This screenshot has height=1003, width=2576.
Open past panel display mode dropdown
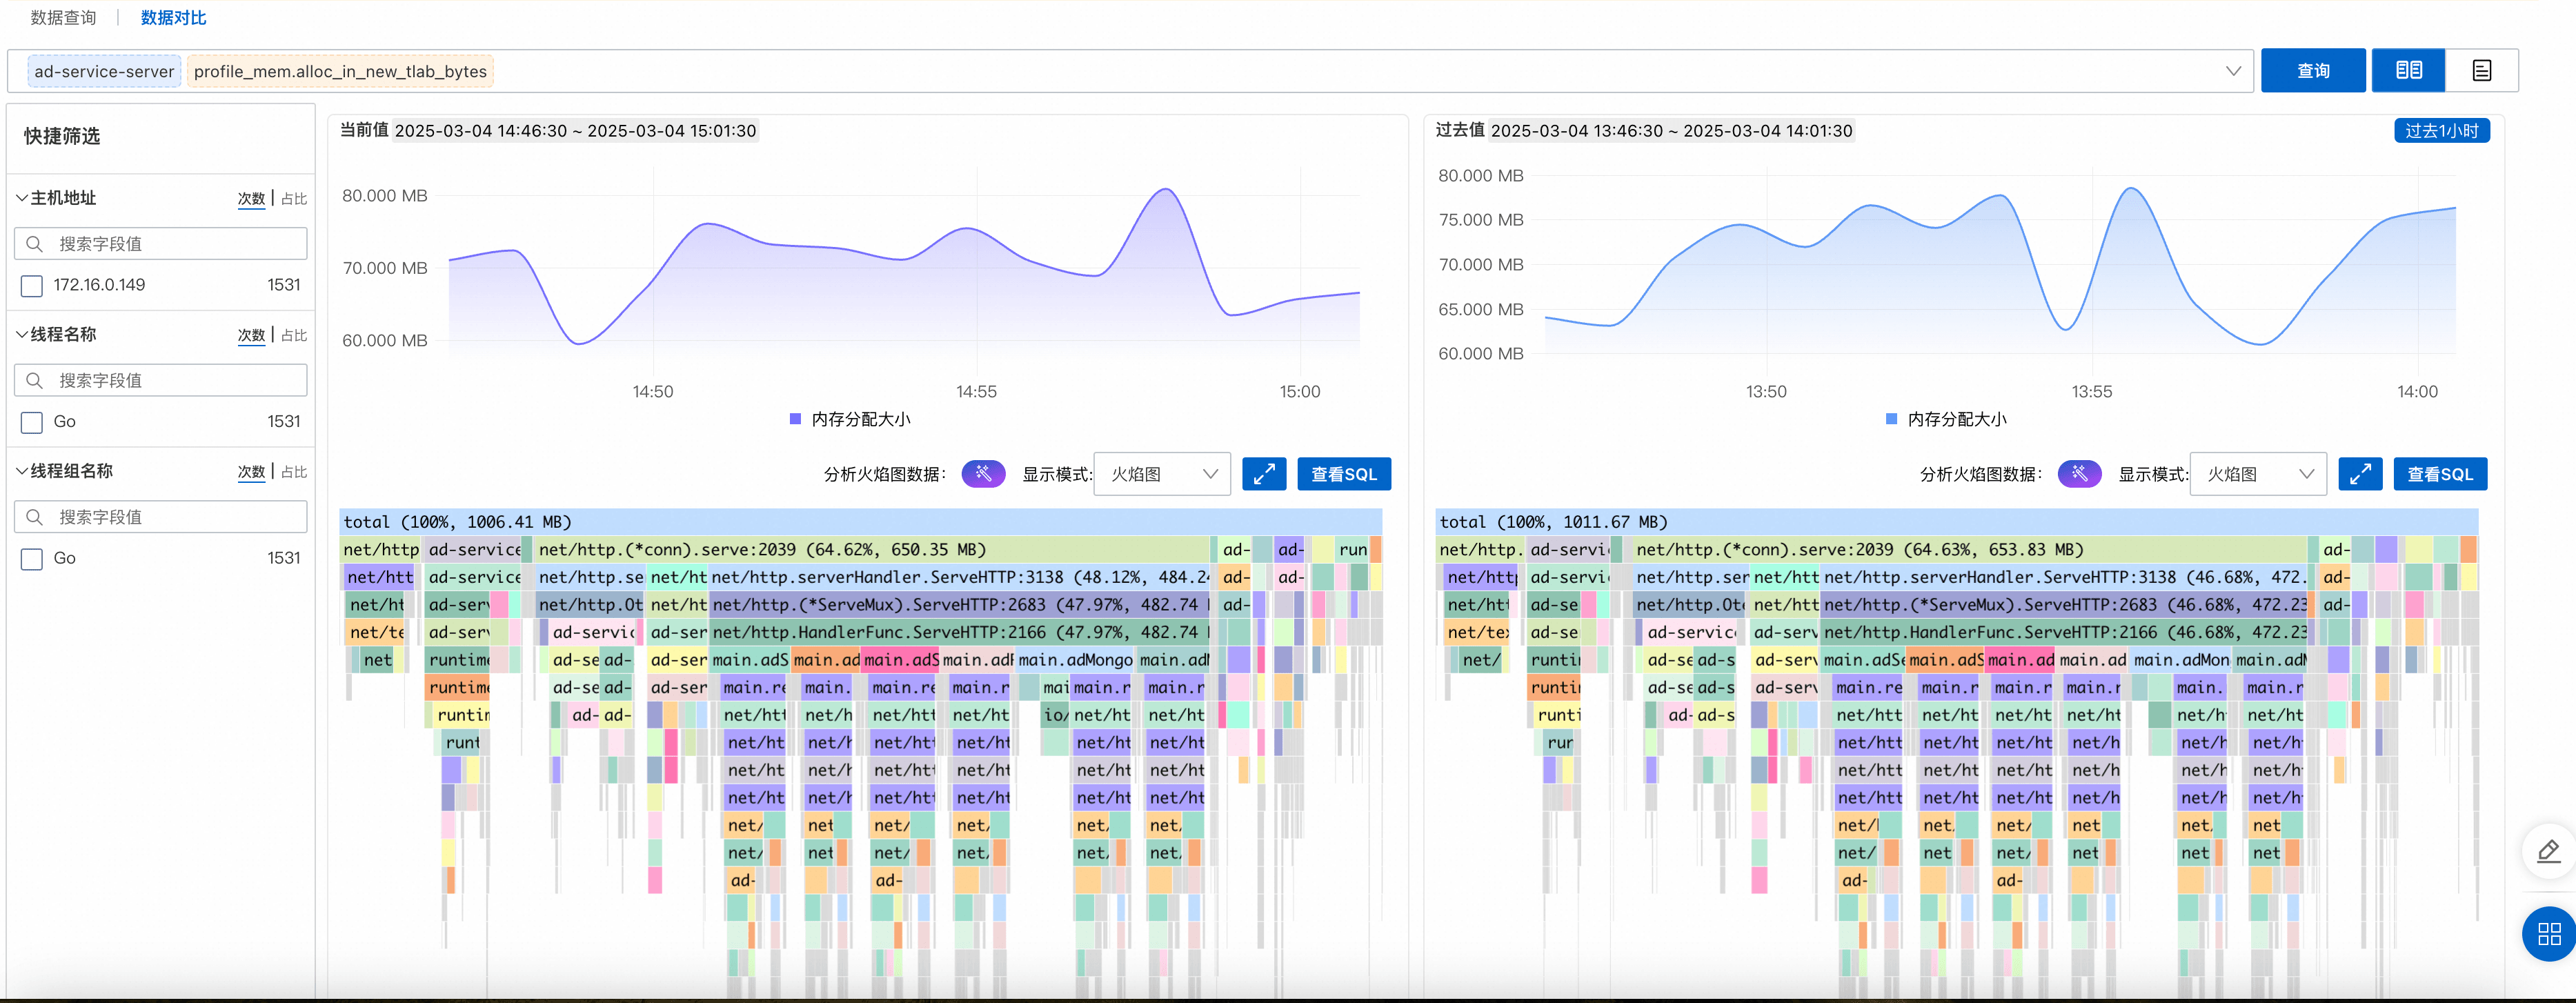pos(2258,474)
